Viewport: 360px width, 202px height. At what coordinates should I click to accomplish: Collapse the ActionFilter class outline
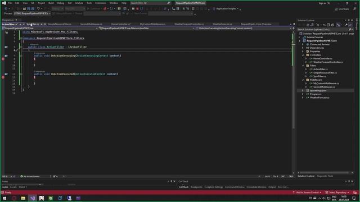click(21, 47)
